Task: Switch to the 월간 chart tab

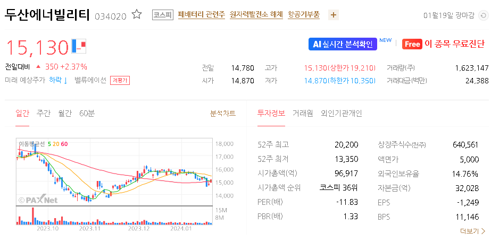Action: [65, 114]
